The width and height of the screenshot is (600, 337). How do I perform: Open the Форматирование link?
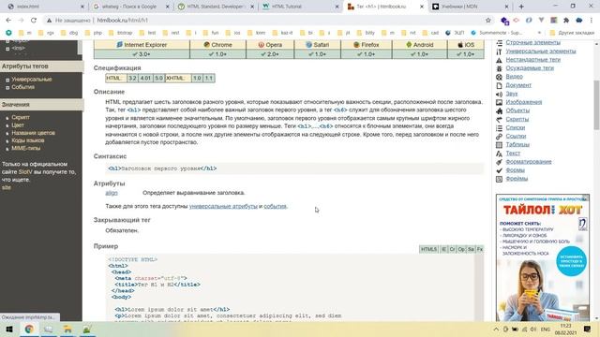(x=529, y=162)
